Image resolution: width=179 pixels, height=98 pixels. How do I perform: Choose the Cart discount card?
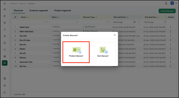pyautogui.click(x=103, y=52)
